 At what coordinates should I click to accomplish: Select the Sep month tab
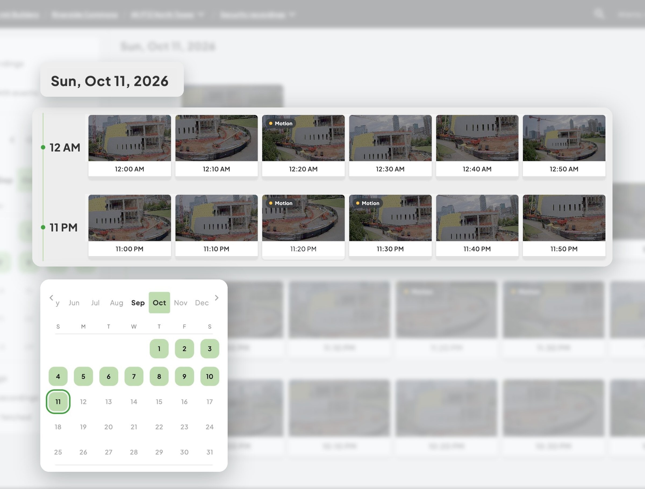point(138,303)
